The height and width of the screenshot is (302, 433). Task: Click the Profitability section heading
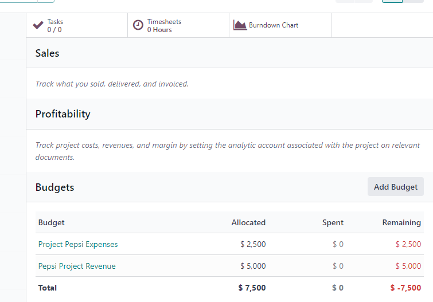point(63,114)
